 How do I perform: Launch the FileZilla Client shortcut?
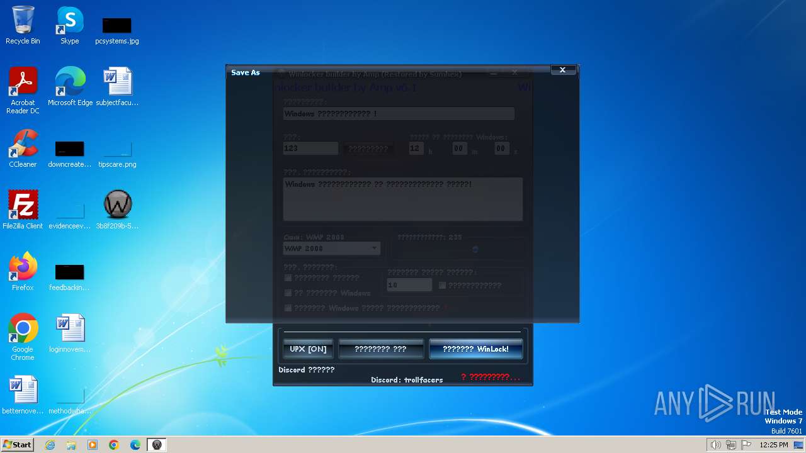[23, 210]
